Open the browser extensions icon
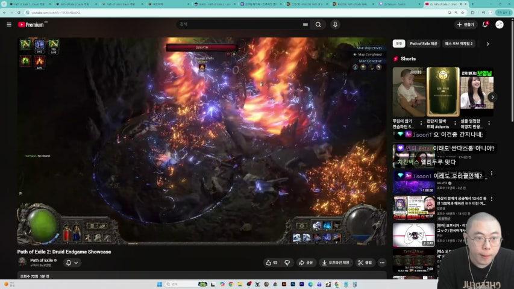514x289 pixels. [x=472, y=13]
